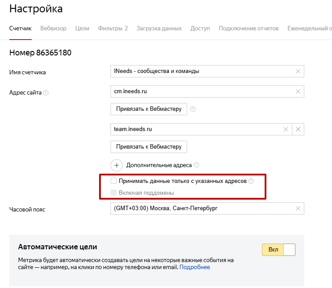The width and height of the screenshot is (332, 288).
Task: Clear the cm.ineeds.ru address with X icon
Action: coord(298,91)
